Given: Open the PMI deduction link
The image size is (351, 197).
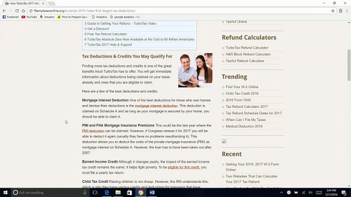Looking at the screenshot, I should [x=93, y=131].
